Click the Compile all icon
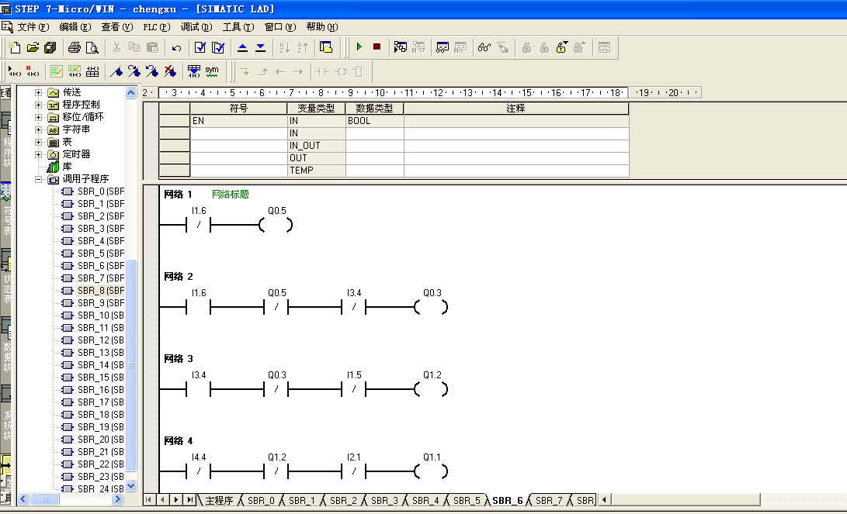This screenshot has height=514, width=847. tap(218, 47)
